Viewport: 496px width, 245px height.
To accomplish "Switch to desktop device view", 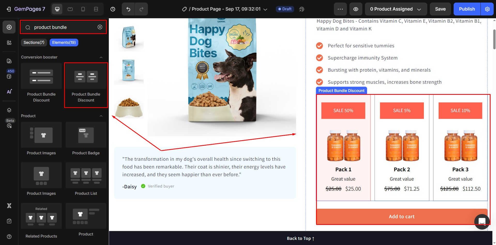I will (57, 9).
